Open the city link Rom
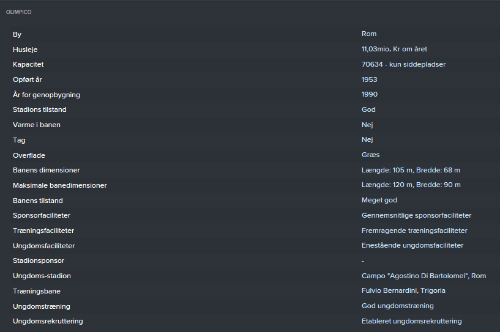 click(369, 34)
